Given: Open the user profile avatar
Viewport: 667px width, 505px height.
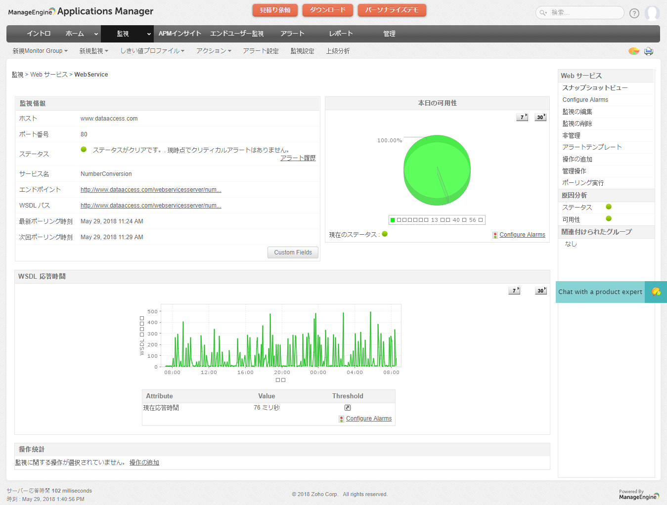Looking at the screenshot, I should point(652,13).
